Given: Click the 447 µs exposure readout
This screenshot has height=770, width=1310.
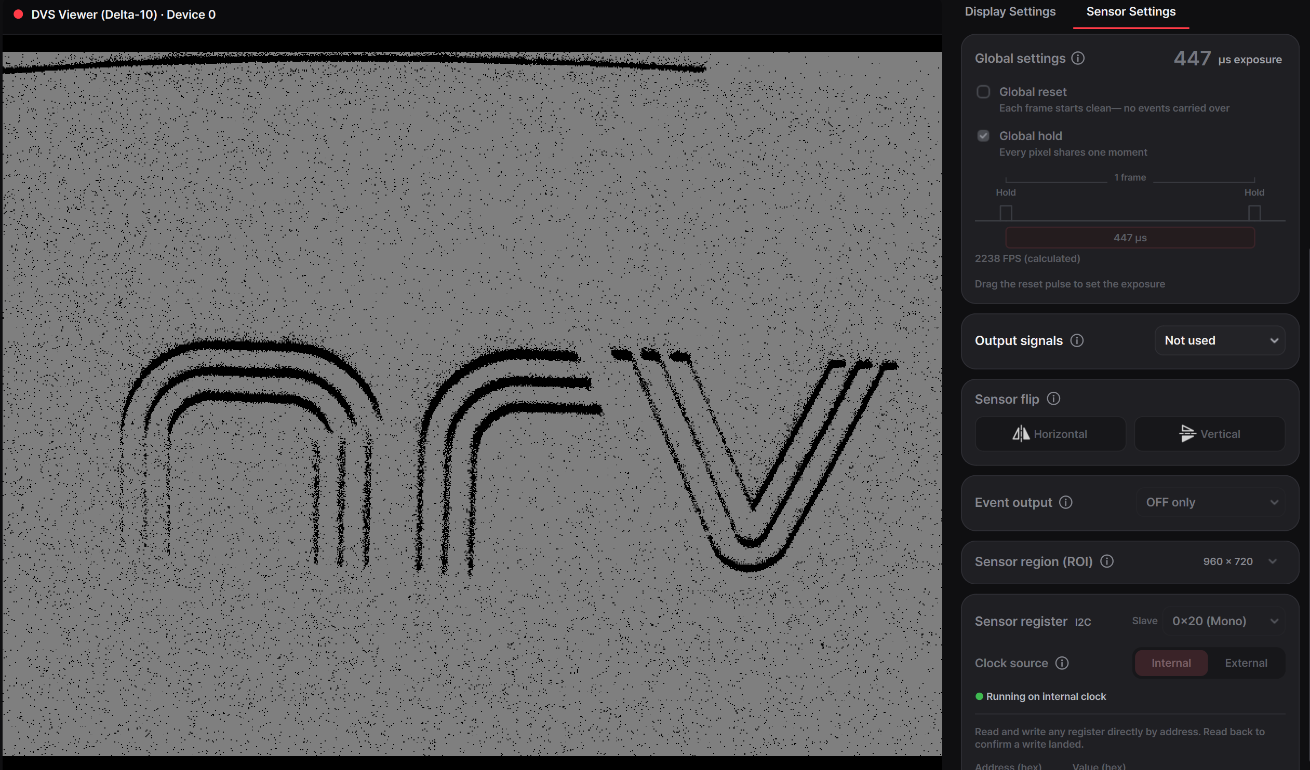Looking at the screenshot, I should (1227, 59).
